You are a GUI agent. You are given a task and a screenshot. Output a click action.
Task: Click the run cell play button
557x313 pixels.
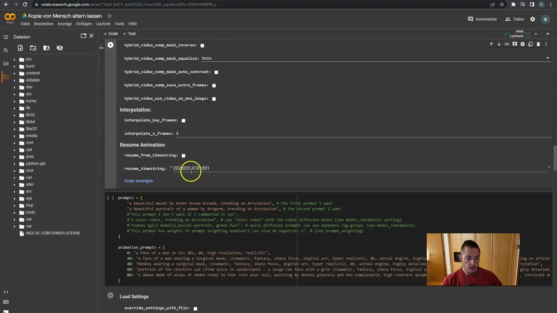111,45
